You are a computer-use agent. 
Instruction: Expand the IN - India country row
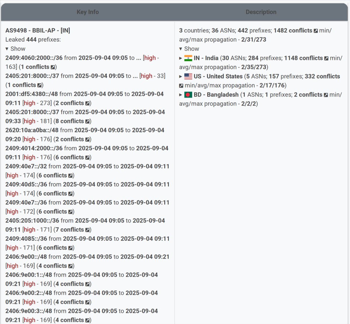[181, 58]
